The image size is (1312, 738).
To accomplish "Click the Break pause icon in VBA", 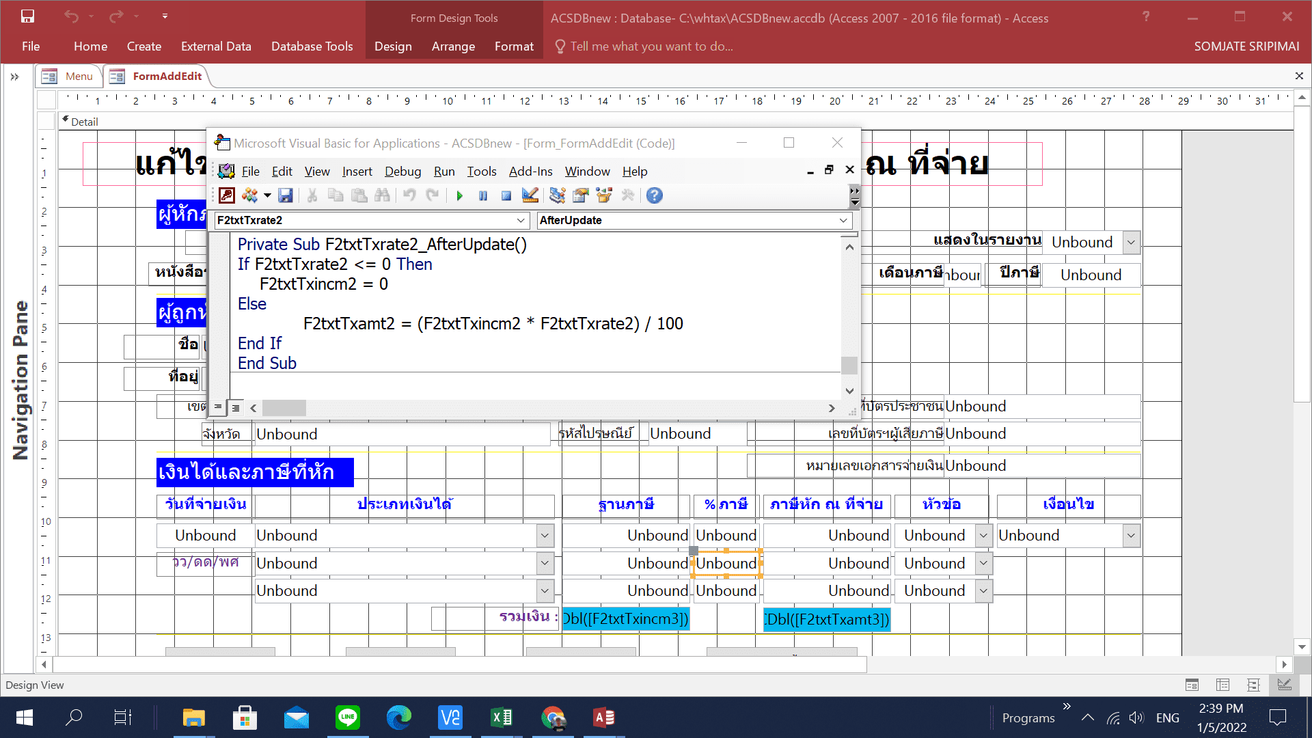I will pyautogui.click(x=483, y=196).
